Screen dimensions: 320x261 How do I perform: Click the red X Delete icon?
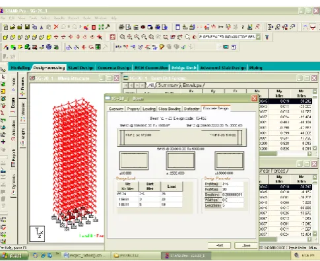click(56, 27)
